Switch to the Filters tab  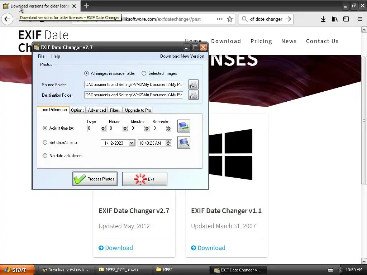click(x=115, y=110)
